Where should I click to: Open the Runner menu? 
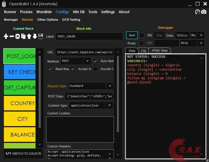click(x=10, y=12)
